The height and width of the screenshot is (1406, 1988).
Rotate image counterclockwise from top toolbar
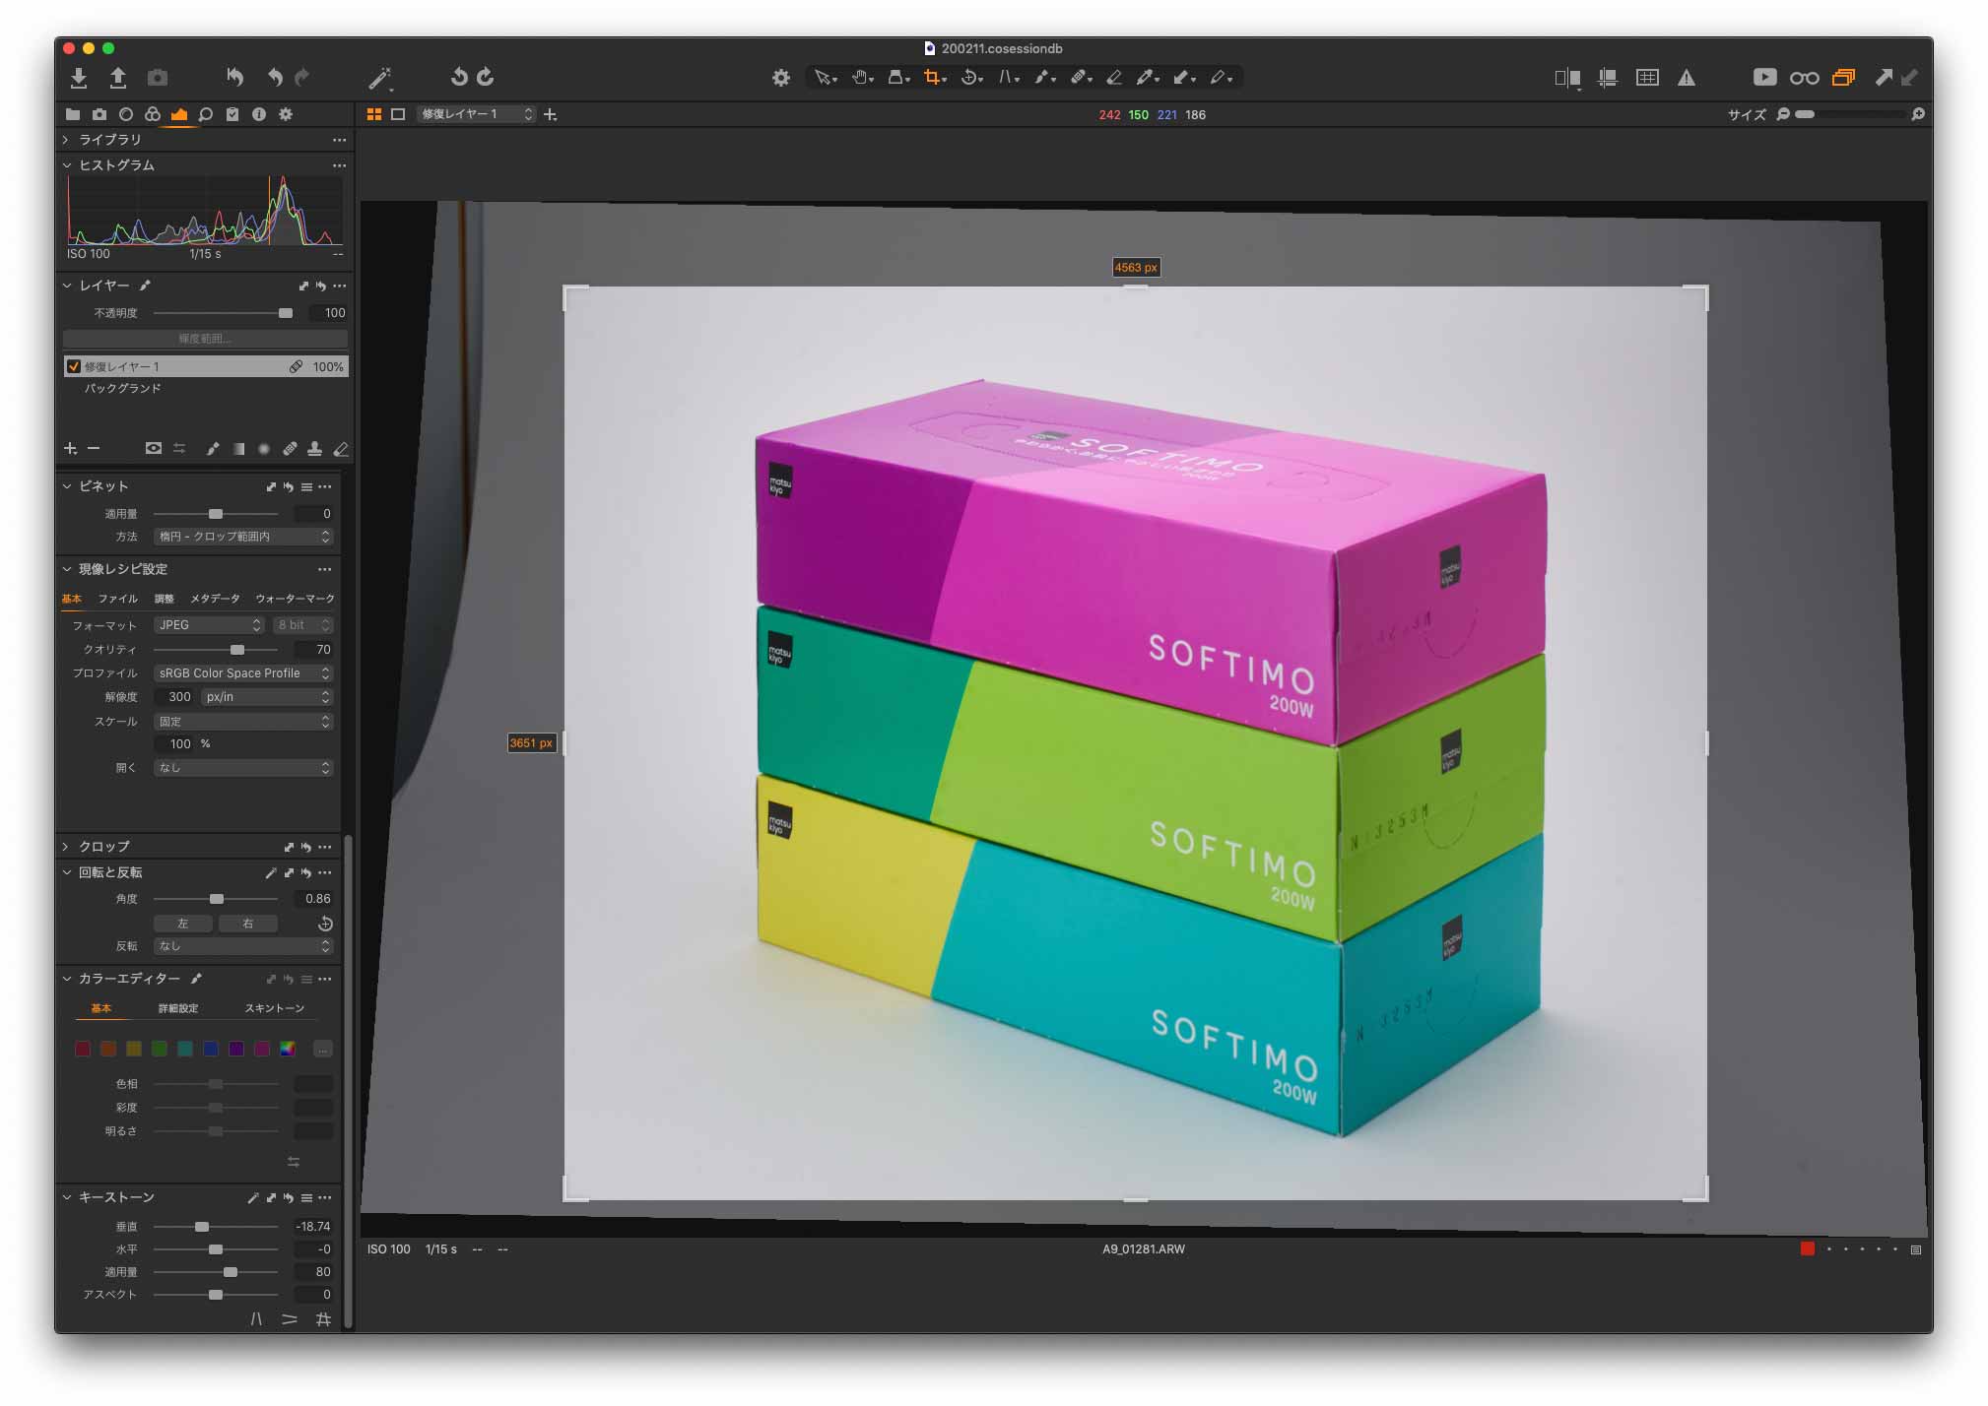click(x=459, y=77)
